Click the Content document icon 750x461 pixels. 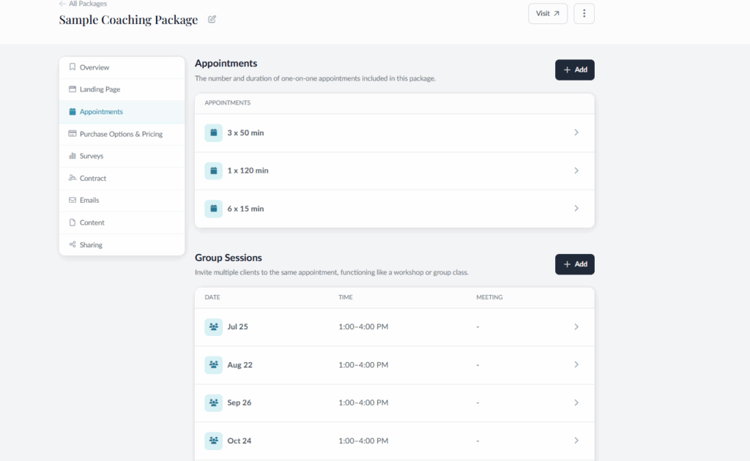click(73, 222)
